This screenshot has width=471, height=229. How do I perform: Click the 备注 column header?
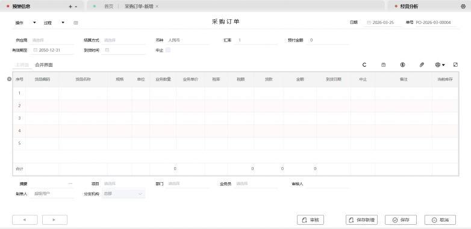pyautogui.click(x=404, y=79)
